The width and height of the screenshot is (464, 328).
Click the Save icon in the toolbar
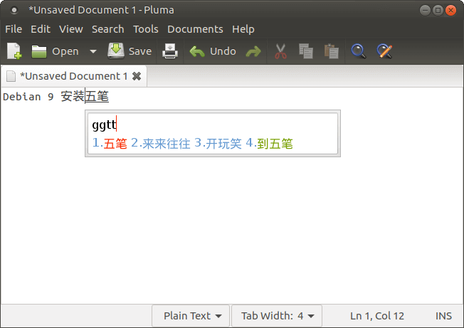130,51
